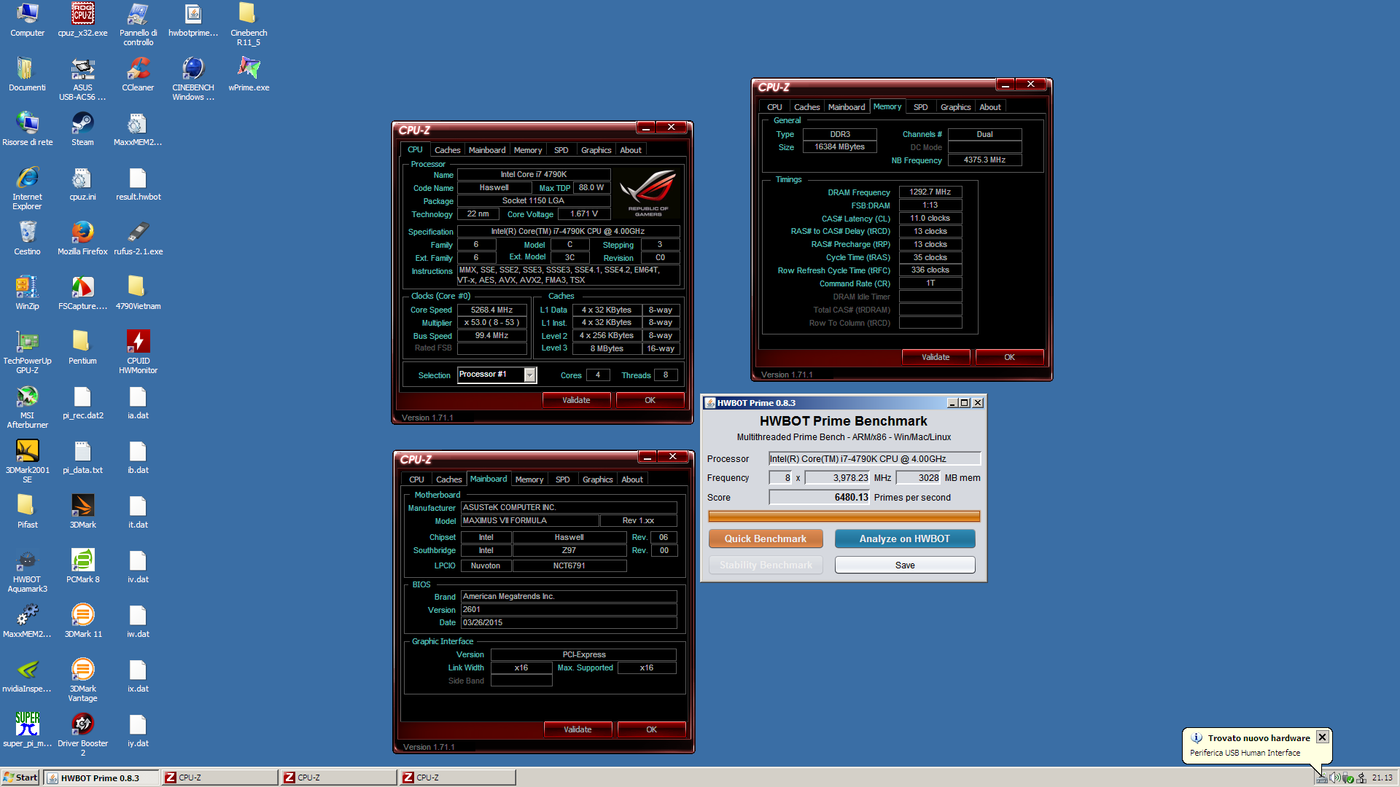Switch to CPU tab in Memory CPU-Z window
This screenshot has width=1400, height=787.
click(x=774, y=107)
